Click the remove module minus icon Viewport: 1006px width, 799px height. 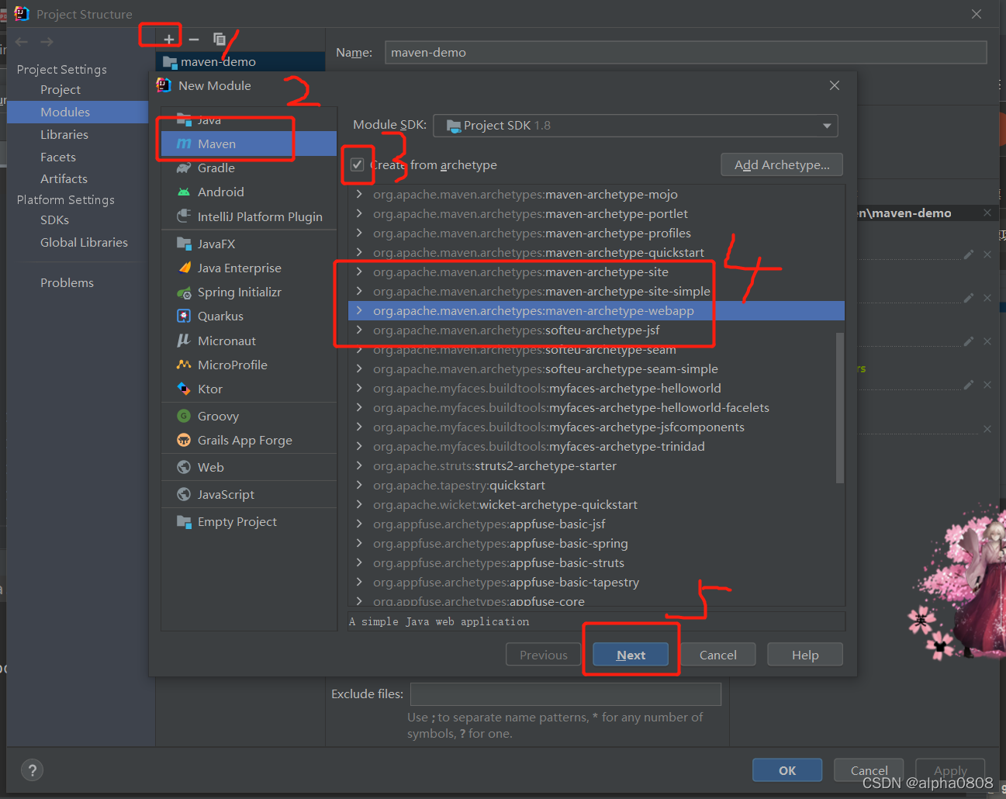(194, 40)
